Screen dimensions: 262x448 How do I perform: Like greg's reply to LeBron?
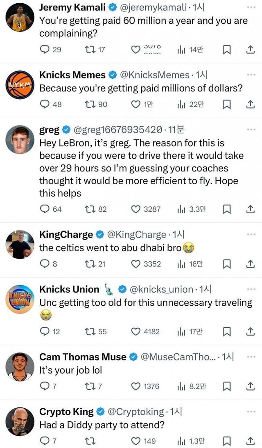[136, 209]
